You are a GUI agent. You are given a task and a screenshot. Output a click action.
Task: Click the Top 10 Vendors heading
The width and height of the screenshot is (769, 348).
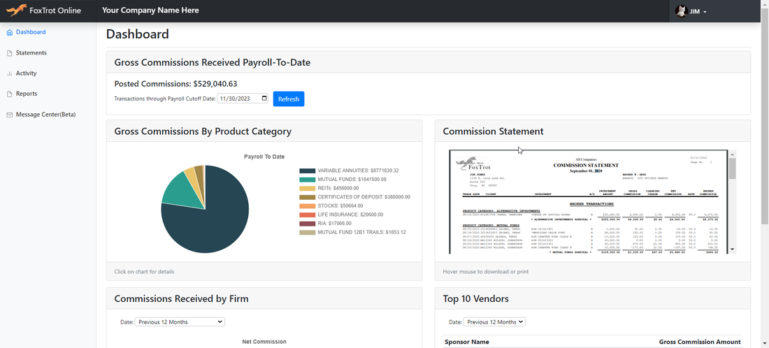(x=475, y=298)
